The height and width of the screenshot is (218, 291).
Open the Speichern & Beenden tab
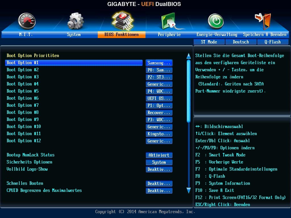[265, 34]
